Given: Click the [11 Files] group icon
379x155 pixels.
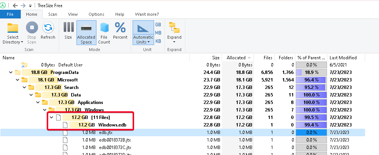Looking at the screenshot, I should click(58, 117).
